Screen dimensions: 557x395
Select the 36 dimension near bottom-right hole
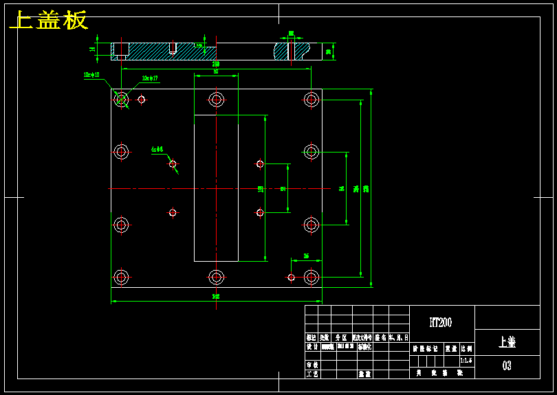point(306,256)
